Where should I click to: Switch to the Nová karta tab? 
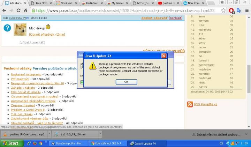point(66,3)
